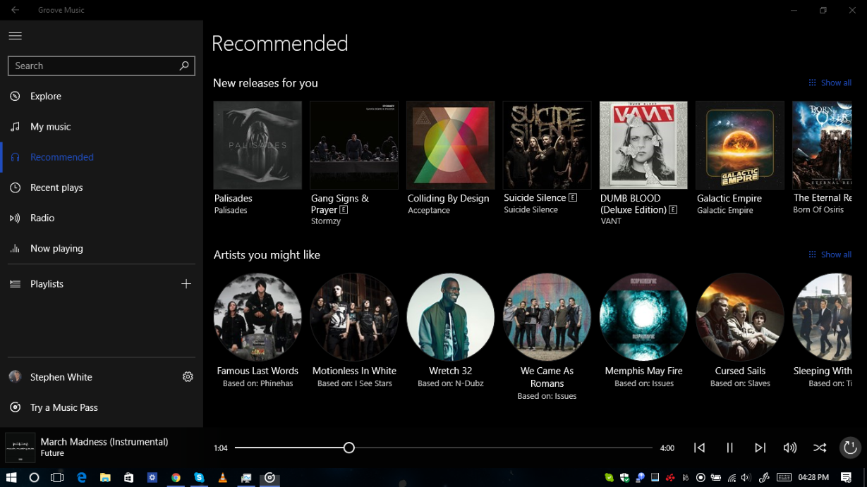Launch Microsoft Edge from taskbar

81,477
